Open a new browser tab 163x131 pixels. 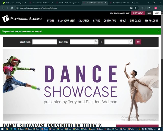coord(137,3)
